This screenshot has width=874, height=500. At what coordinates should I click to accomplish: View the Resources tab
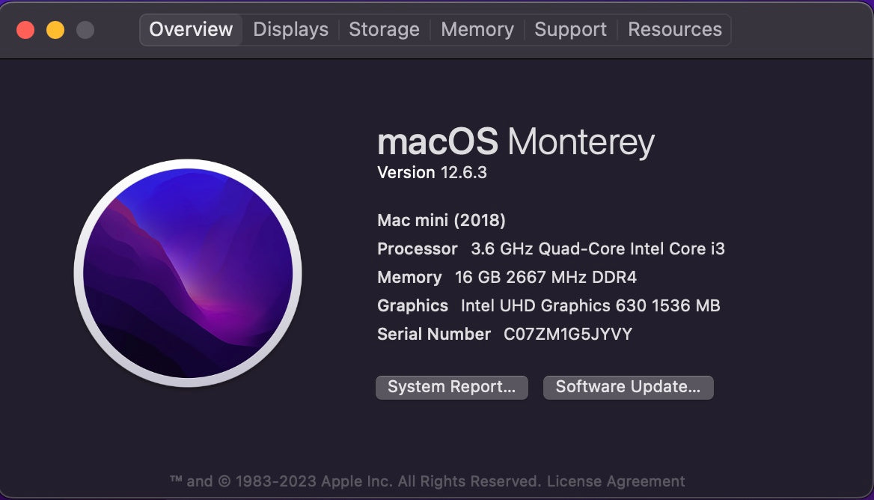click(x=674, y=29)
